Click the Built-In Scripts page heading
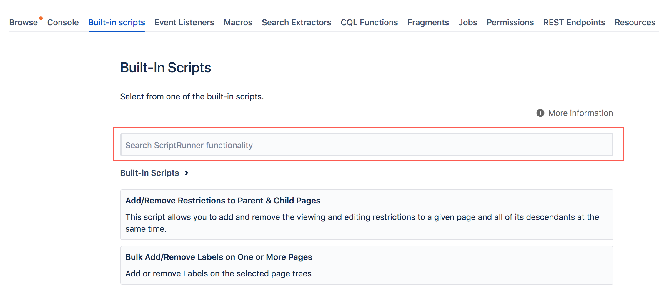The height and width of the screenshot is (287, 659). 165,68
